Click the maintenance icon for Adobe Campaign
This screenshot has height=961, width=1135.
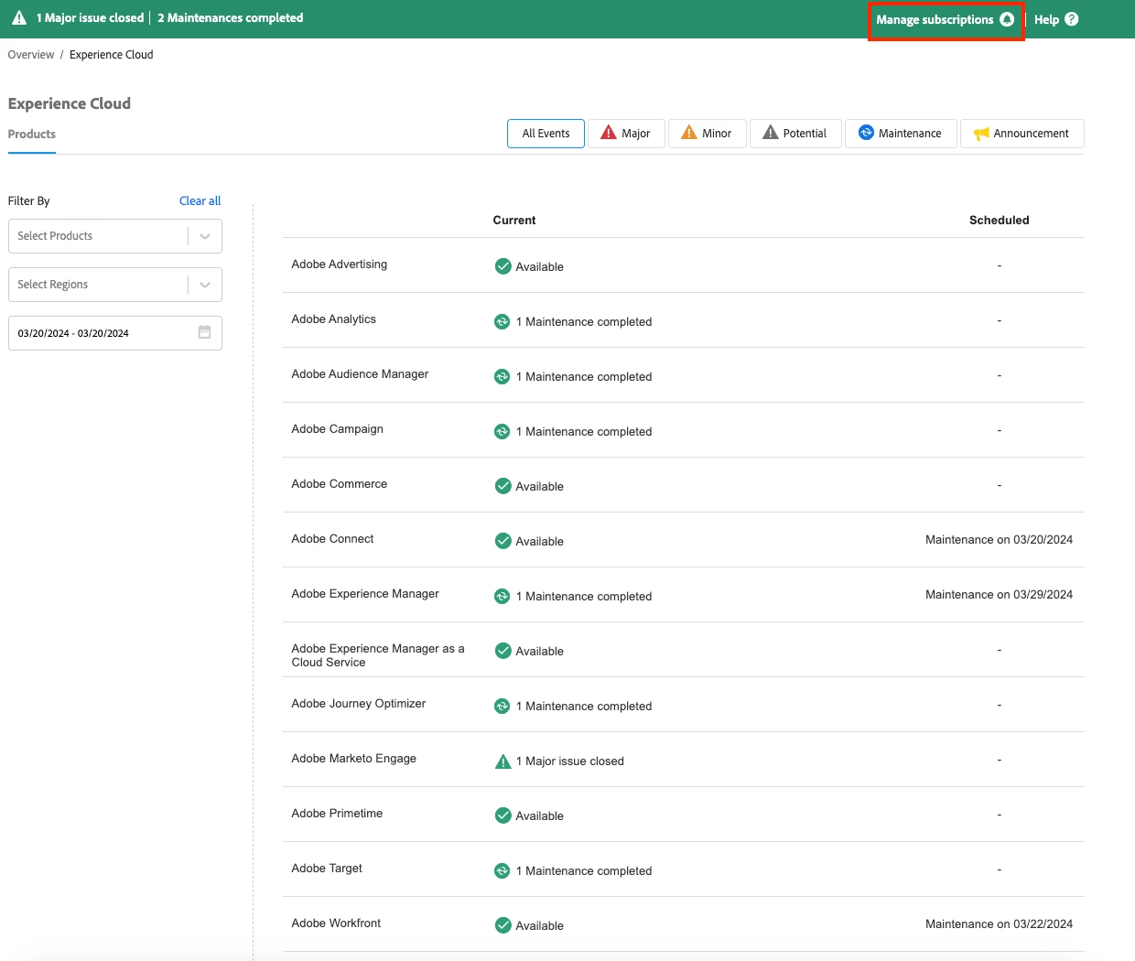(502, 431)
